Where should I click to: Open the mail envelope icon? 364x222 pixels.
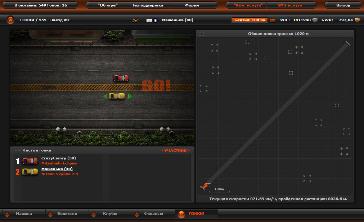click(149, 21)
